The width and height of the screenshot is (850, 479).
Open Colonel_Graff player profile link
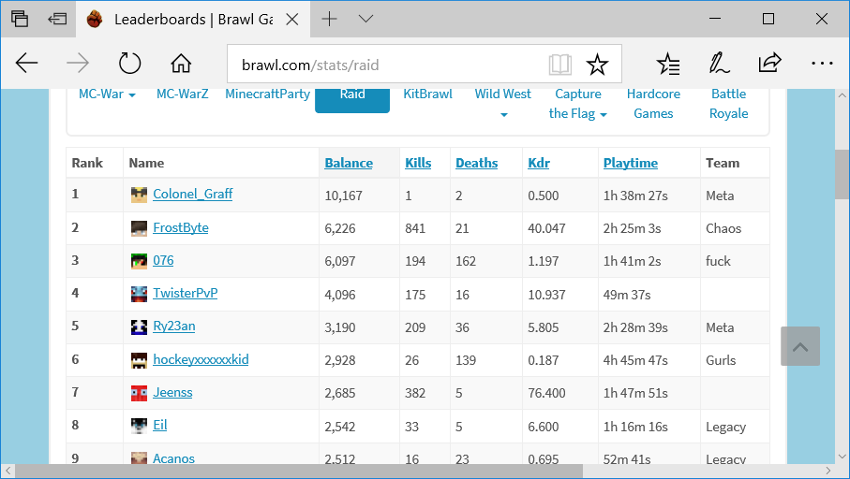point(192,194)
